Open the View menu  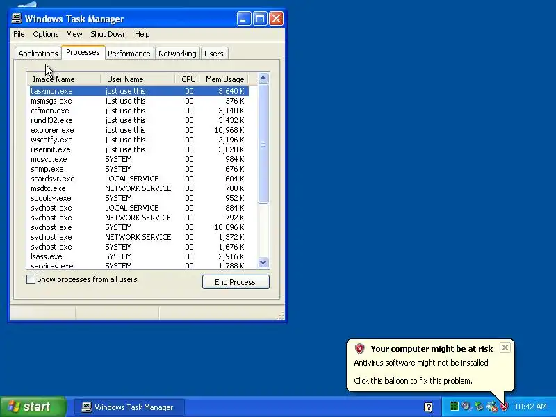[x=74, y=34]
